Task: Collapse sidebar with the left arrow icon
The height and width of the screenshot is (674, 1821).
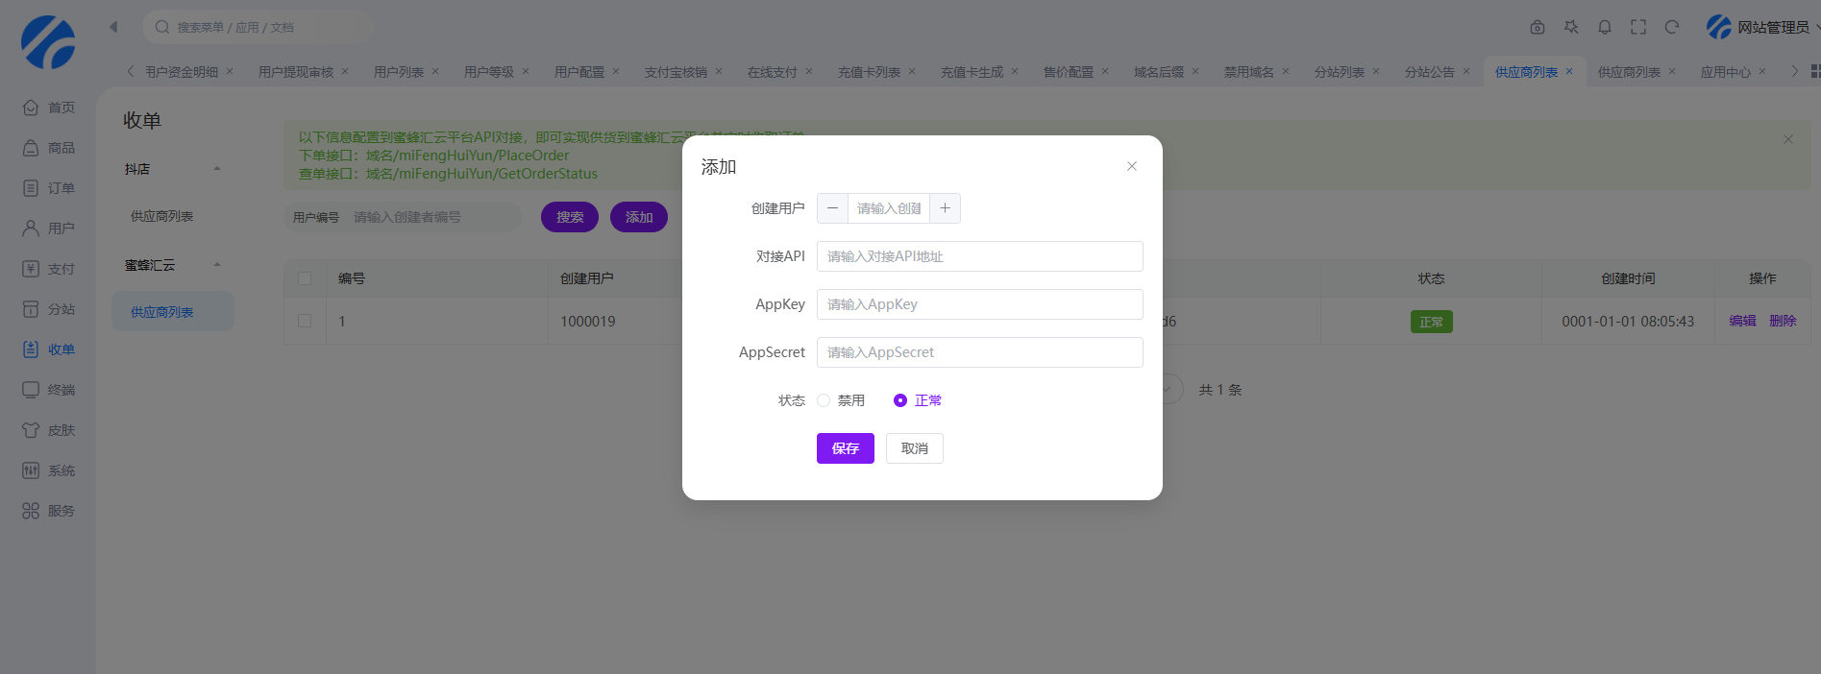Action: coord(113,27)
